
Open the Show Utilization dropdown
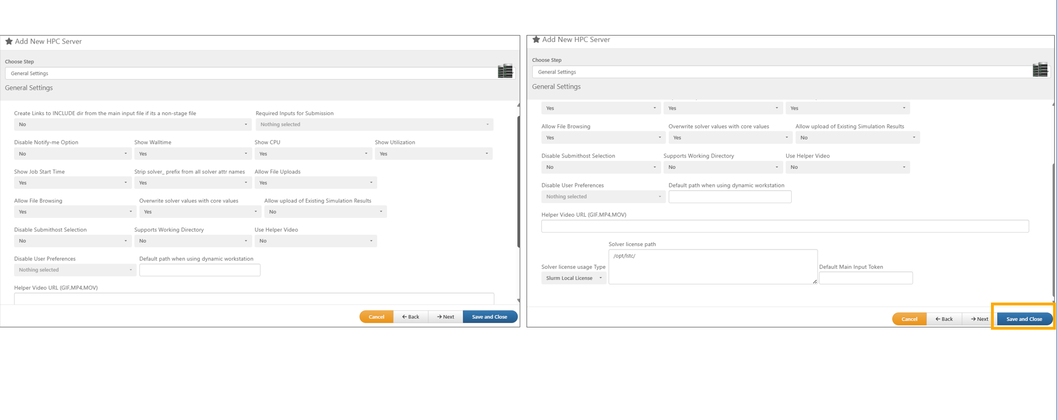point(433,154)
